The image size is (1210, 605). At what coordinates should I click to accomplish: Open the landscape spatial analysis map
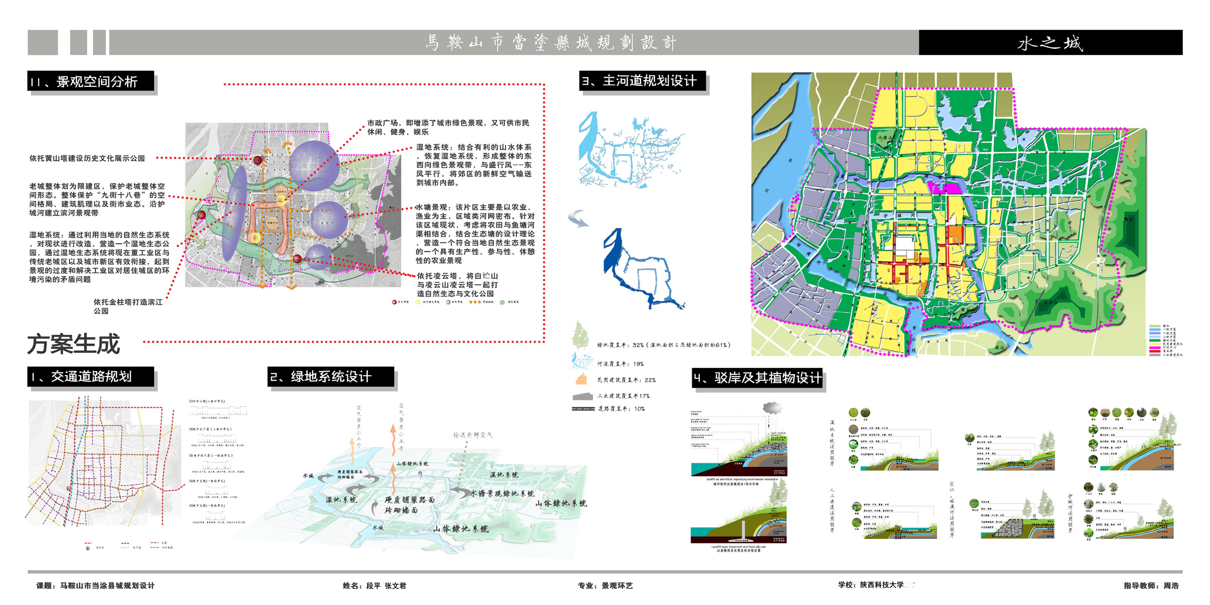pyautogui.click(x=293, y=205)
